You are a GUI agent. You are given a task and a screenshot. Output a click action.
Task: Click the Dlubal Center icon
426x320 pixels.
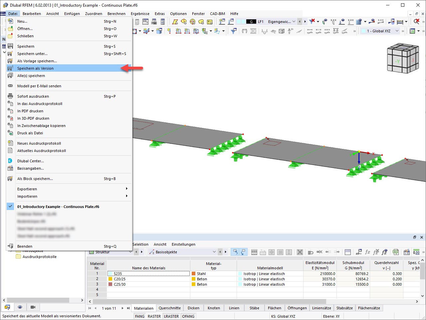tap(10, 161)
